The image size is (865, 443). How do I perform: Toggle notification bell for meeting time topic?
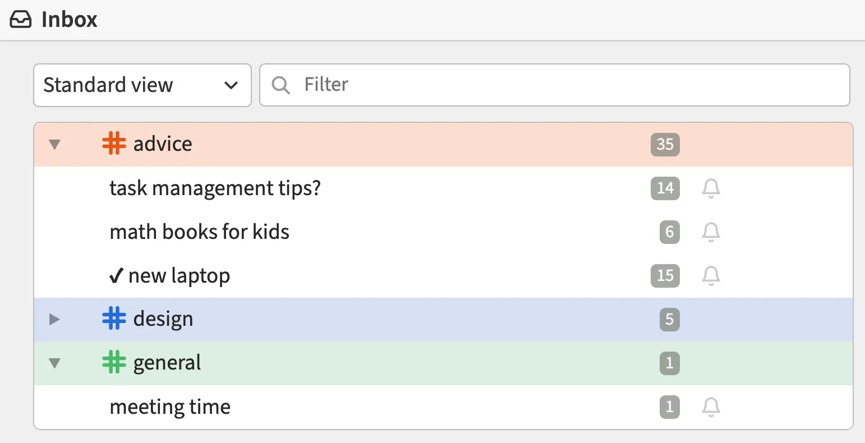coord(711,407)
